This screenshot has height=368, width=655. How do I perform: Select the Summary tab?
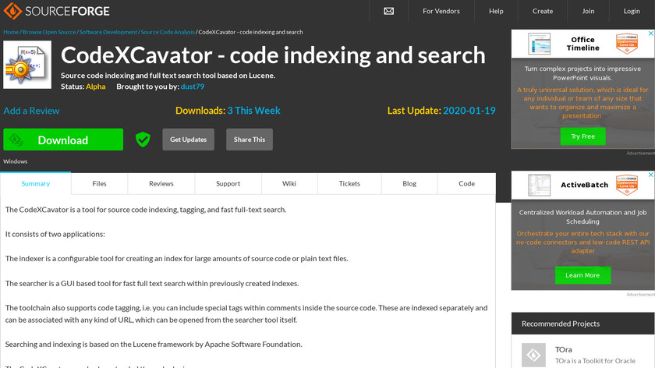click(x=36, y=183)
